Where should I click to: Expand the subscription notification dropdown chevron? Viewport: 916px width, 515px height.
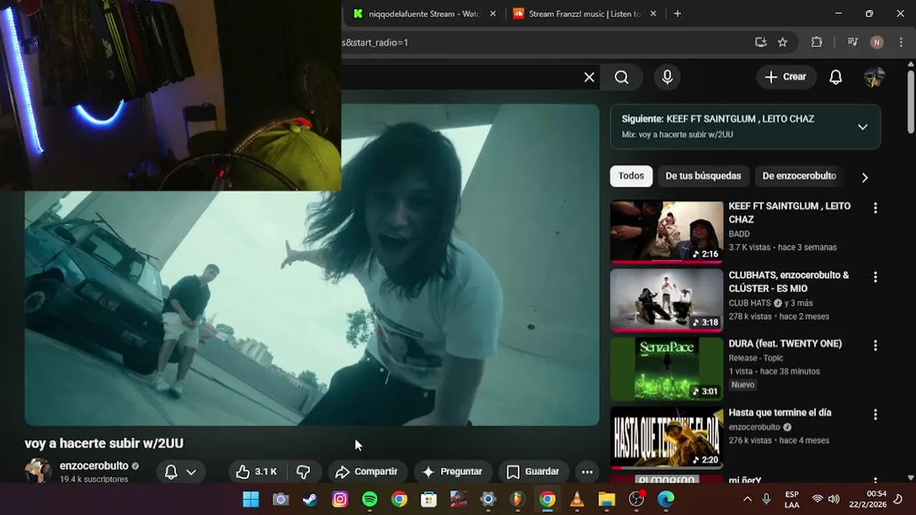tap(191, 472)
